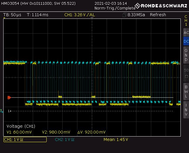Click the CH2 orange ground marker

[x=9, y=97]
